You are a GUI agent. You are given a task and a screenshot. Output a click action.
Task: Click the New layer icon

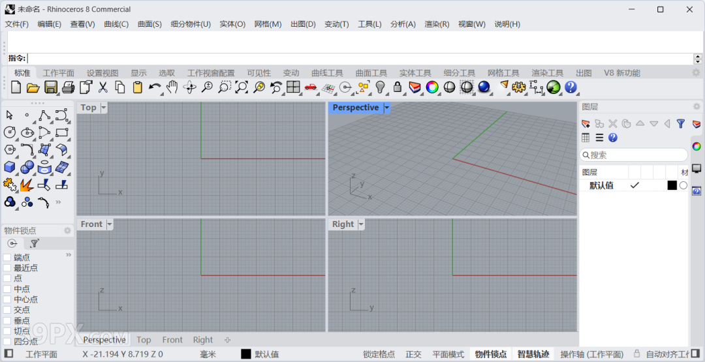click(x=586, y=123)
